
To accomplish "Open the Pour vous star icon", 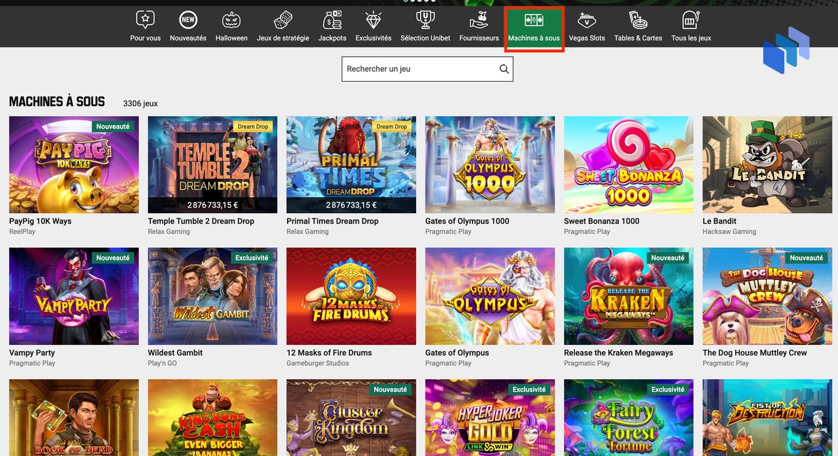I will point(145,20).
